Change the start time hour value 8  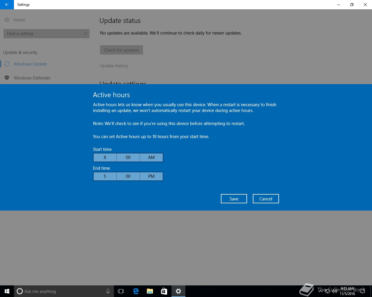pos(105,157)
